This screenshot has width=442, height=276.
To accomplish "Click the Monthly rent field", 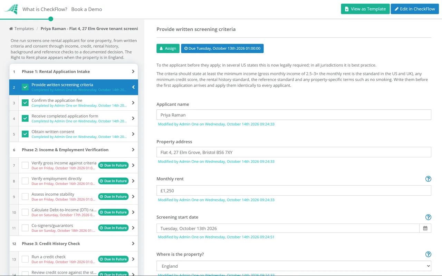I will click(294, 190).
